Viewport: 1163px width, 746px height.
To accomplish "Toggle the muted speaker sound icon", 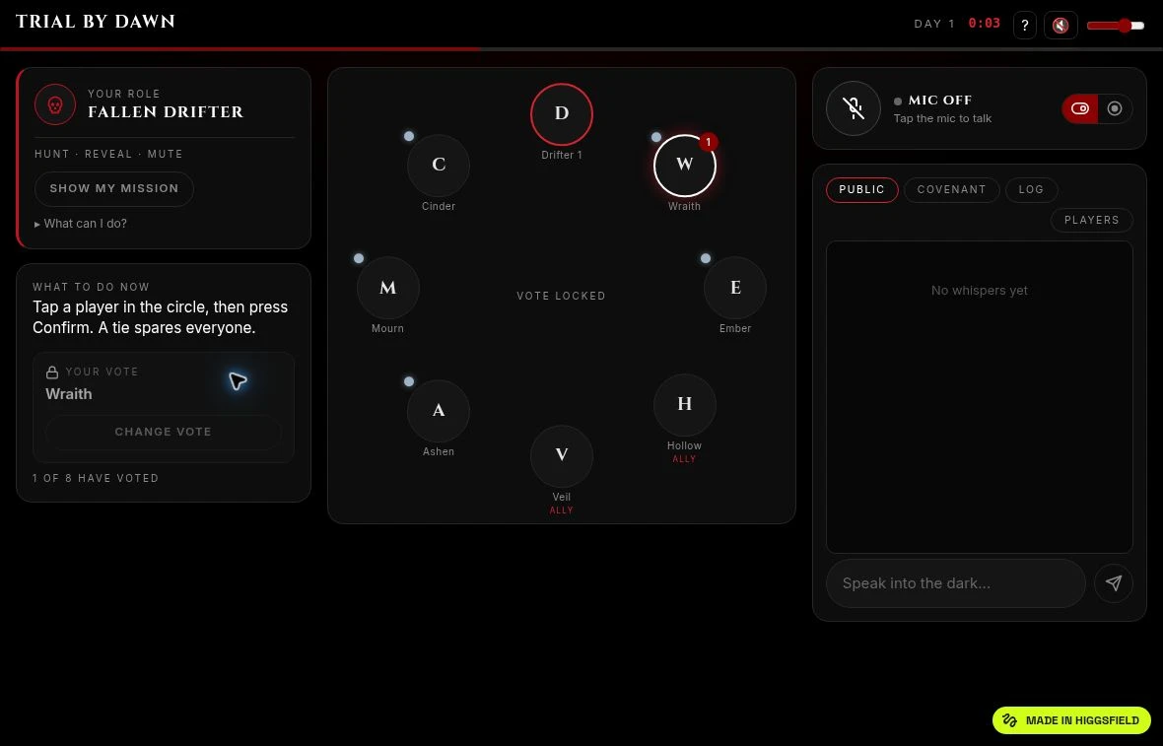I will coord(1060,26).
